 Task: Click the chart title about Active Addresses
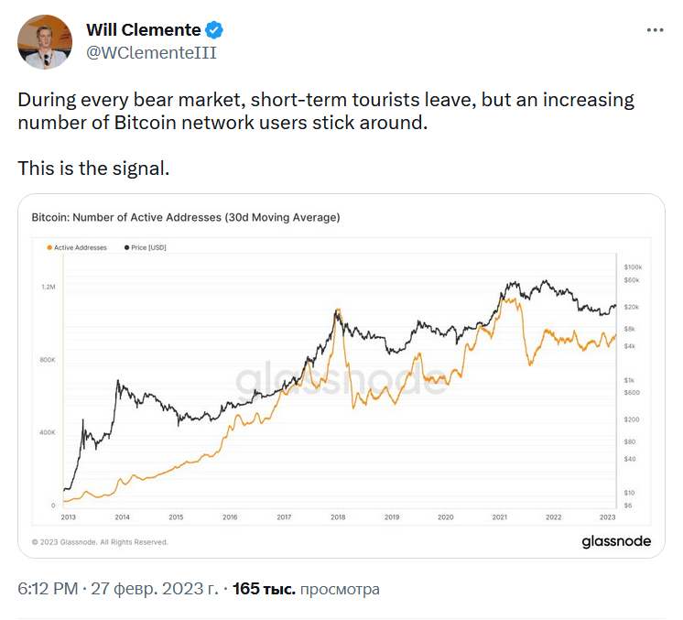(186, 217)
